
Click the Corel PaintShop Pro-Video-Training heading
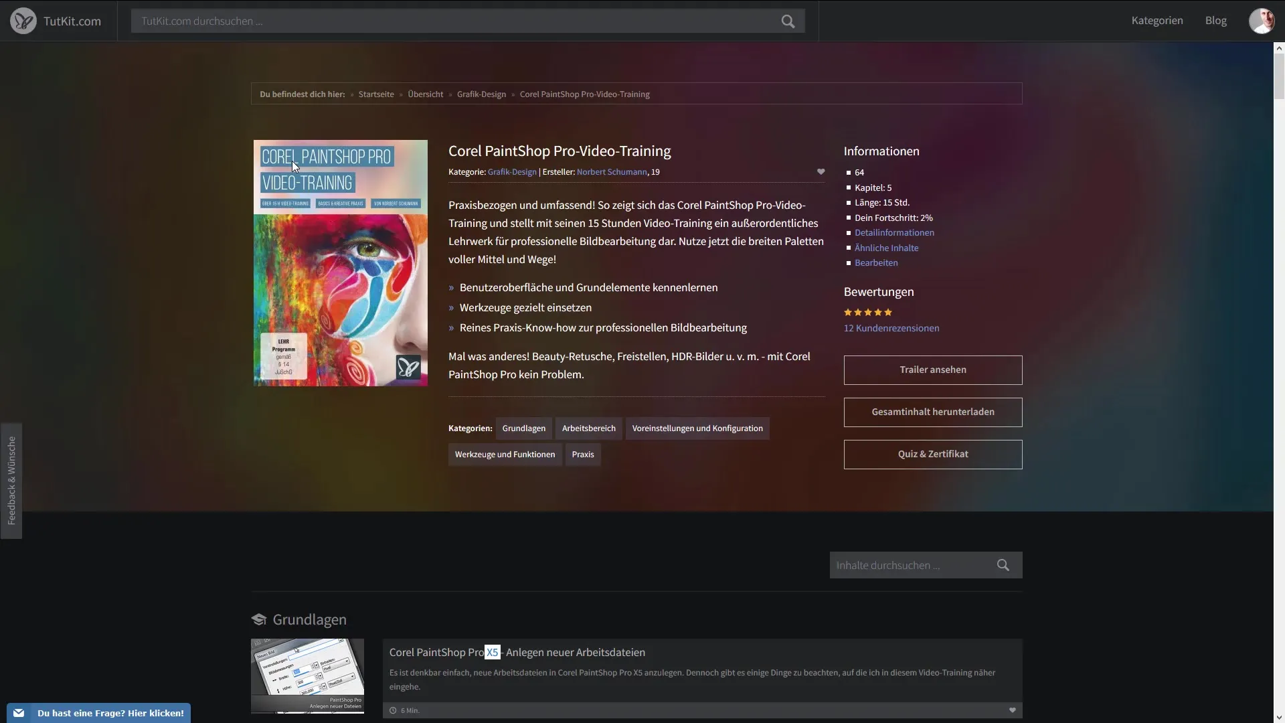[560, 151]
